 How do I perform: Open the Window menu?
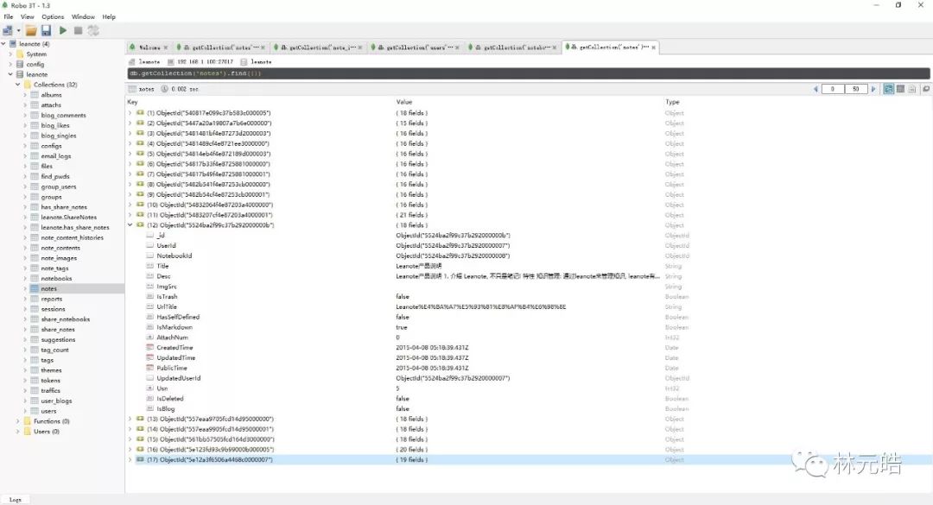click(83, 16)
